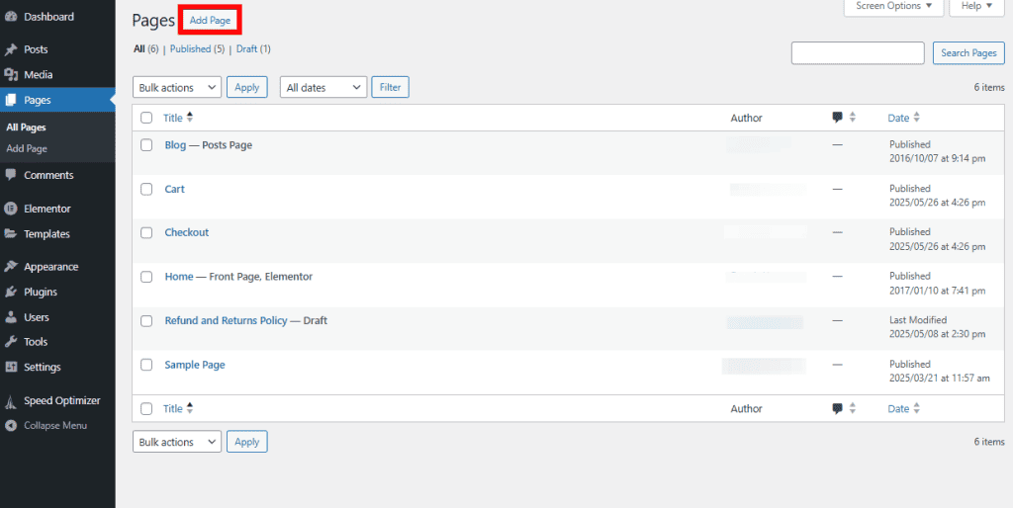Click the Plugins plug icon
The height and width of the screenshot is (508, 1013).
pyautogui.click(x=10, y=292)
